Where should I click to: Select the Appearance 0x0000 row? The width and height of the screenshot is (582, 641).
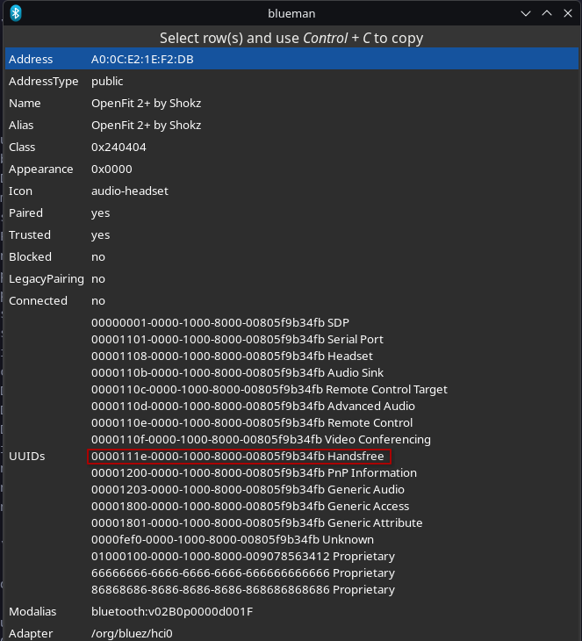[x=291, y=169]
